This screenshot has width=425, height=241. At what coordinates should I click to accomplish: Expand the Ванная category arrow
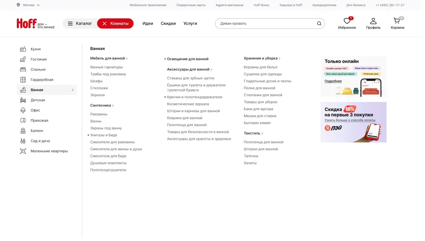73,90
